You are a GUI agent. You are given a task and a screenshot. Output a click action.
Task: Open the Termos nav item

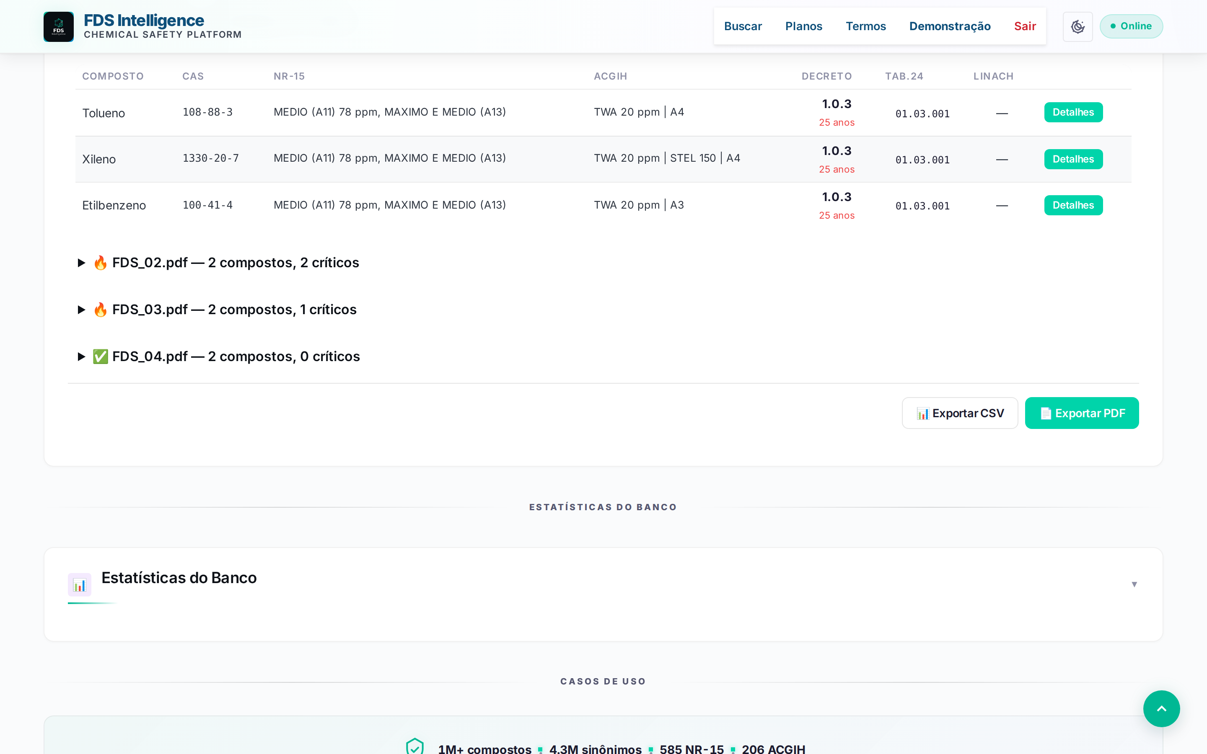click(865, 26)
